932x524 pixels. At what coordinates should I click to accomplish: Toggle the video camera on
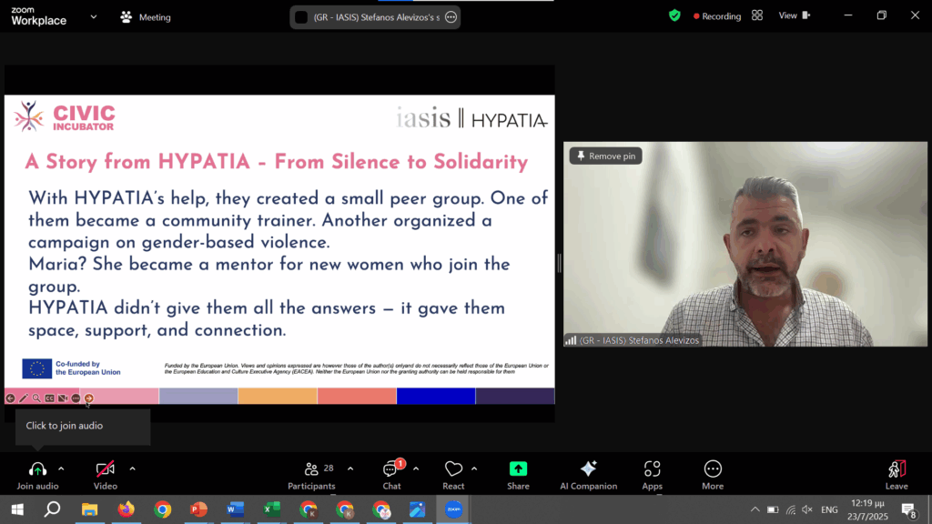[106, 469]
